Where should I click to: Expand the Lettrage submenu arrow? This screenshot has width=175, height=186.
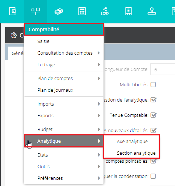coord(99,64)
